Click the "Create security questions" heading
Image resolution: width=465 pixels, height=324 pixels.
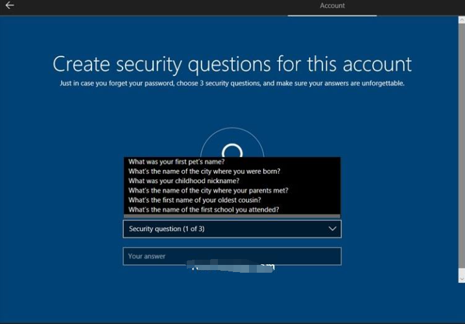[232, 64]
